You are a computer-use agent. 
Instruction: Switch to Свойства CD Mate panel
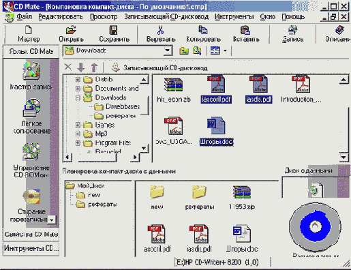coord(31,235)
